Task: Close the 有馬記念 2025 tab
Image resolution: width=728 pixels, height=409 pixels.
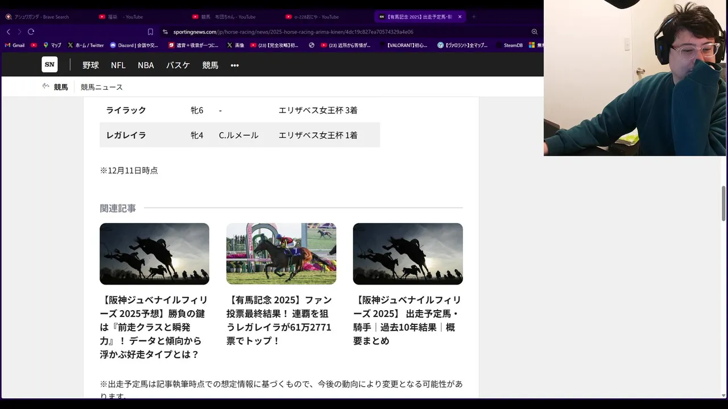Action: coord(460,17)
